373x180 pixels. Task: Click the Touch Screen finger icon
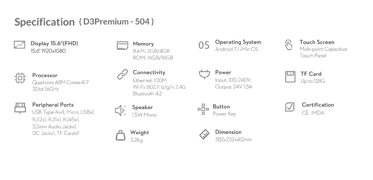[288, 45]
